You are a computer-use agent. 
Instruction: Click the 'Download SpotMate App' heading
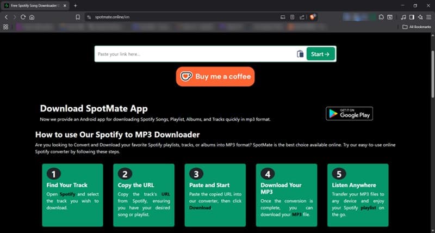[x=94, y=108]
